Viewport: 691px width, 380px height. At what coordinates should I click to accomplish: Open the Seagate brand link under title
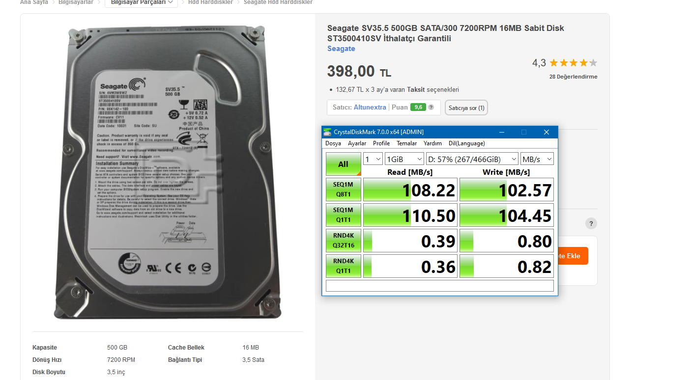click(x=341, y=49)
